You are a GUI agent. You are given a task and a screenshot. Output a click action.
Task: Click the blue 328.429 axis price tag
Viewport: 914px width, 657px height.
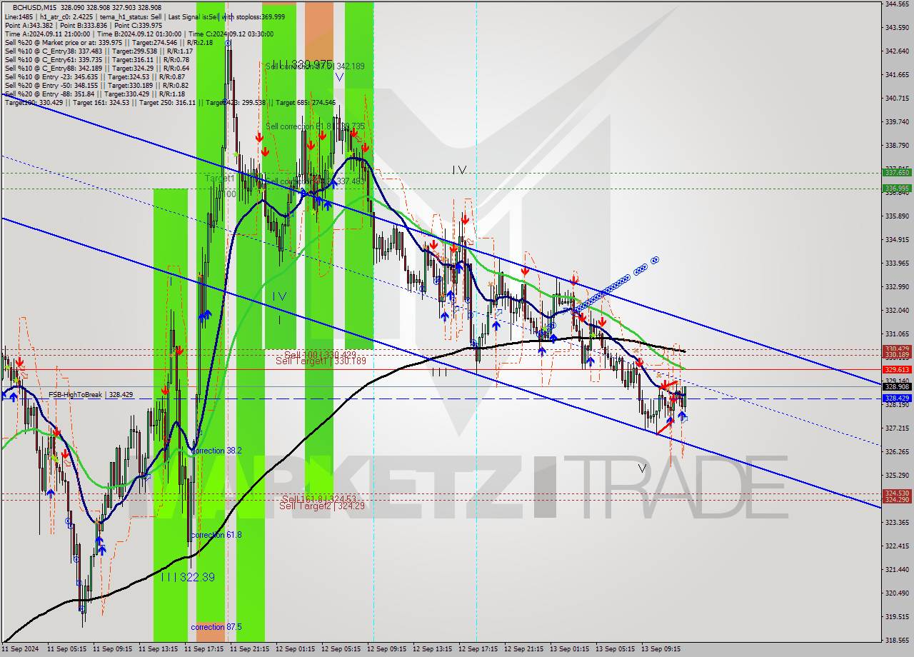pyautogui.click(x=897, y=398)
